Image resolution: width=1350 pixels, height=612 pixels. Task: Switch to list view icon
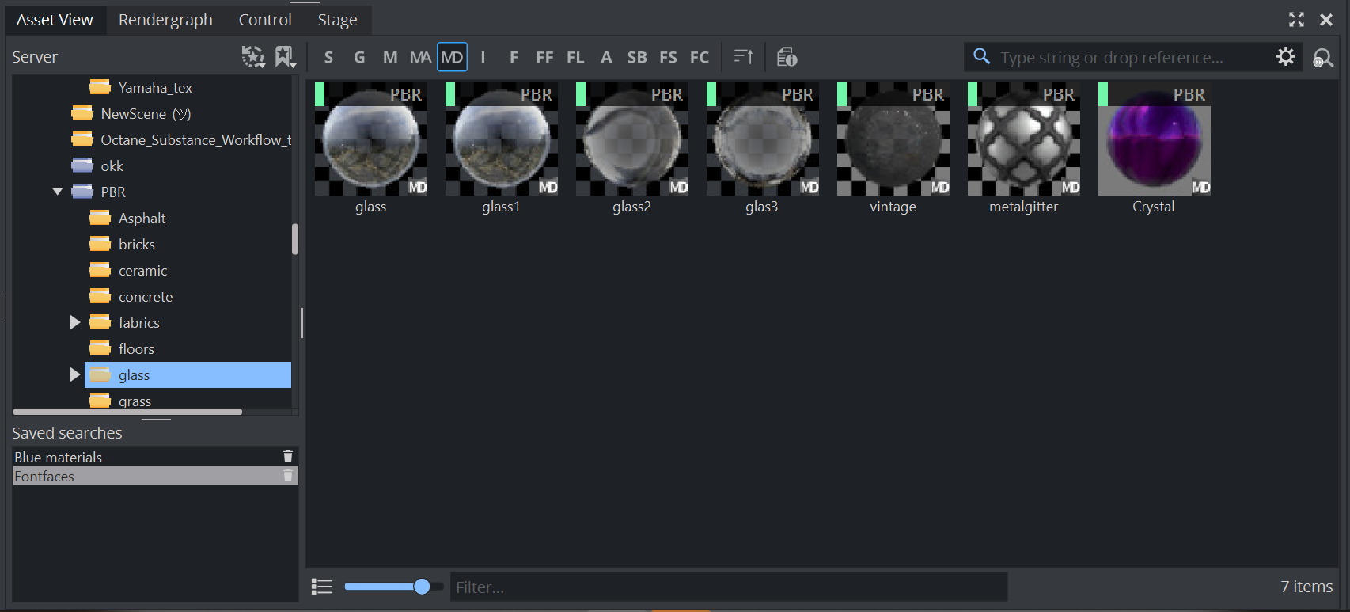click(x=322, y=587)
